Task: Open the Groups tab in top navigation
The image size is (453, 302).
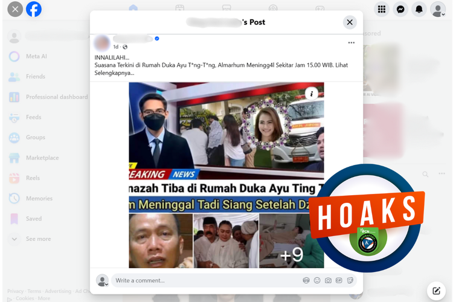Action: click(x=273, y=8)
